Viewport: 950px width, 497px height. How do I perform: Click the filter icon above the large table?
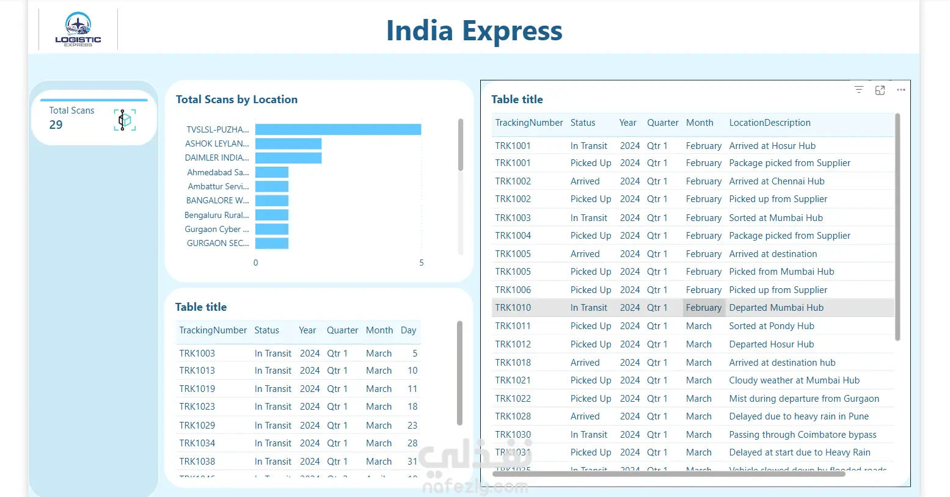(x=858, y=90)
